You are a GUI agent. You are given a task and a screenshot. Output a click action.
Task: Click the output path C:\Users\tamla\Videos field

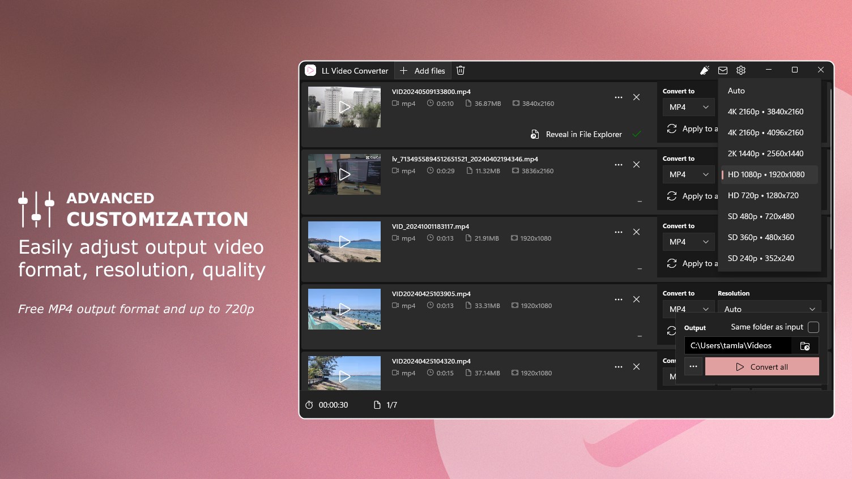coord(738,345)
